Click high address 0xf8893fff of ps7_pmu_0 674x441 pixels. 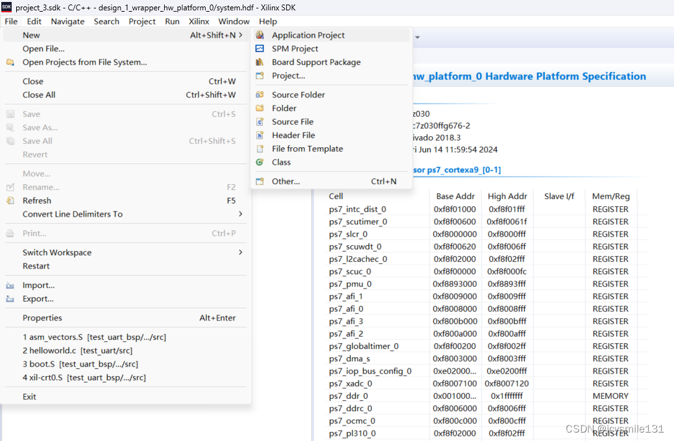[x=507, y=284]
